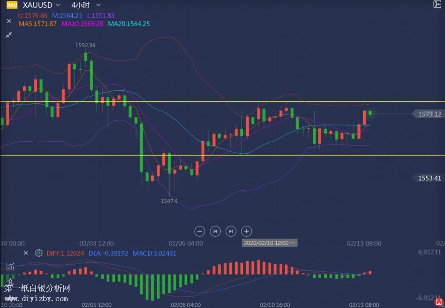Viewport: 445px width, 308px height.
Task: Jump to the earliest candle with skip-back button
Action: 215,231
